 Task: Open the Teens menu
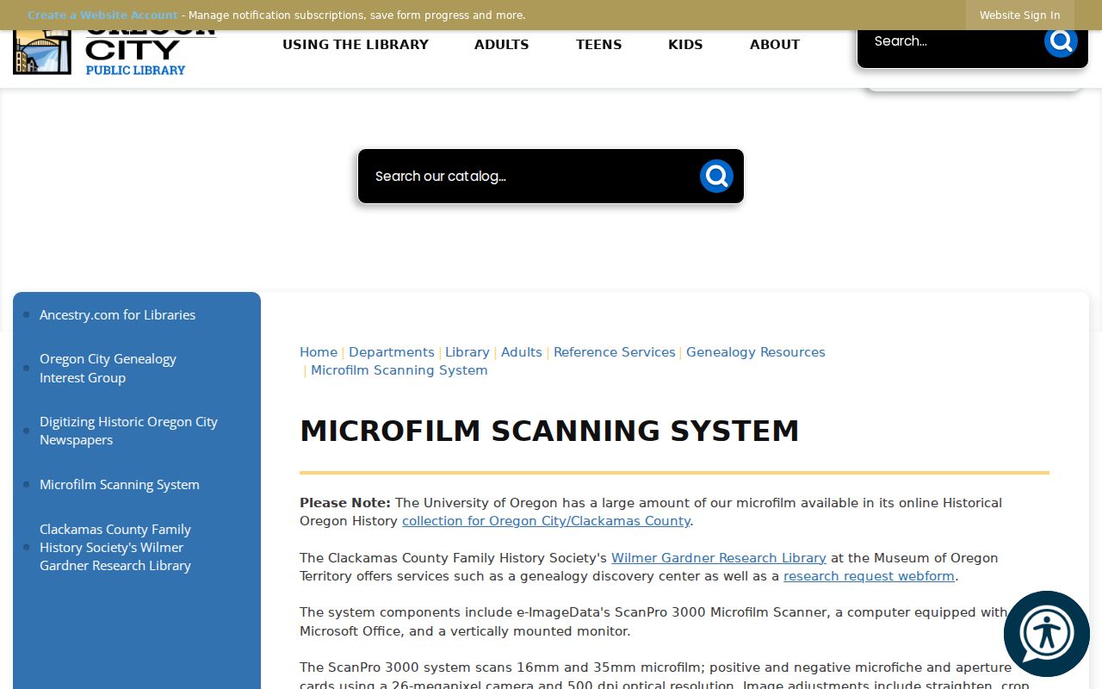click(x=599, y=45)
